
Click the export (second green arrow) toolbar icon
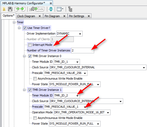click(x=23, y=9)
